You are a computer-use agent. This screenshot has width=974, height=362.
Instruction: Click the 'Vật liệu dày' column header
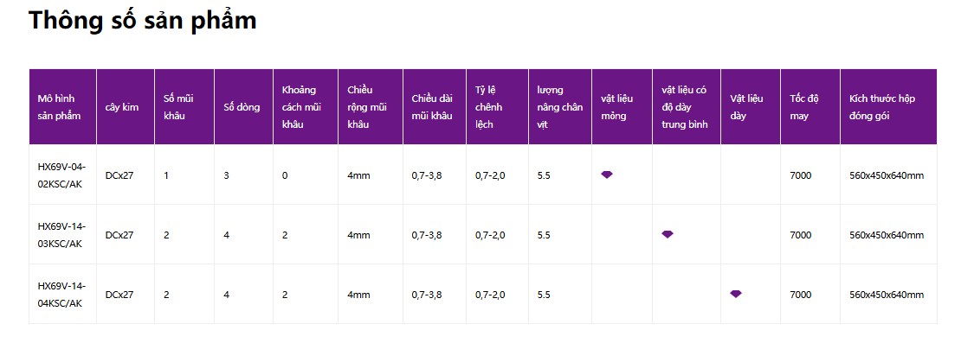click(751, 107)
